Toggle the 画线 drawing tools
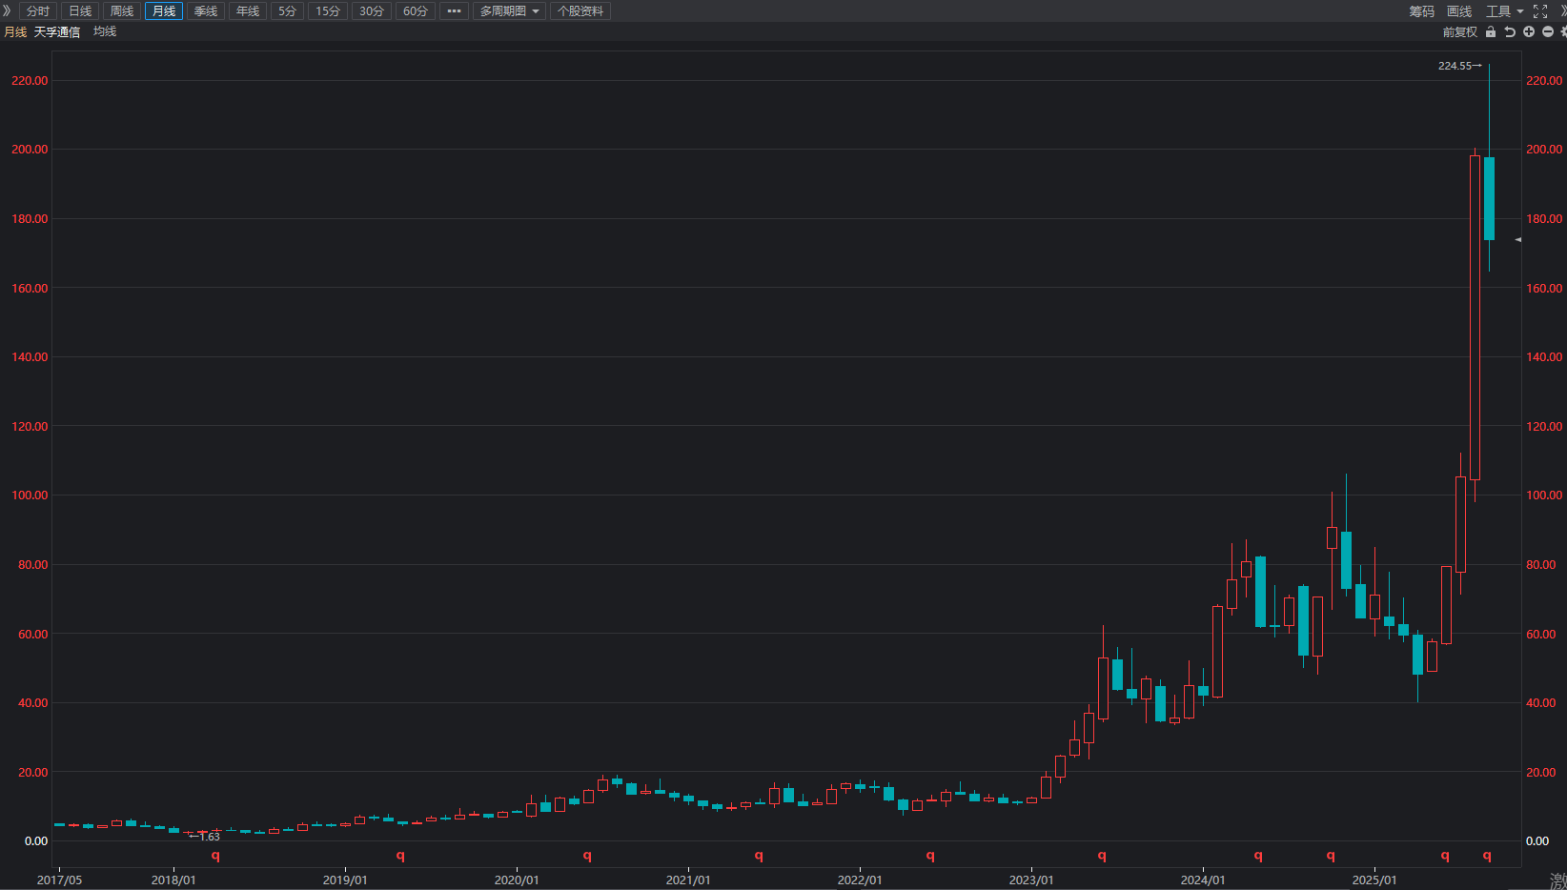Image resolution: width=1567 pixels, height=890 pixels. [x=1459, y=11]
